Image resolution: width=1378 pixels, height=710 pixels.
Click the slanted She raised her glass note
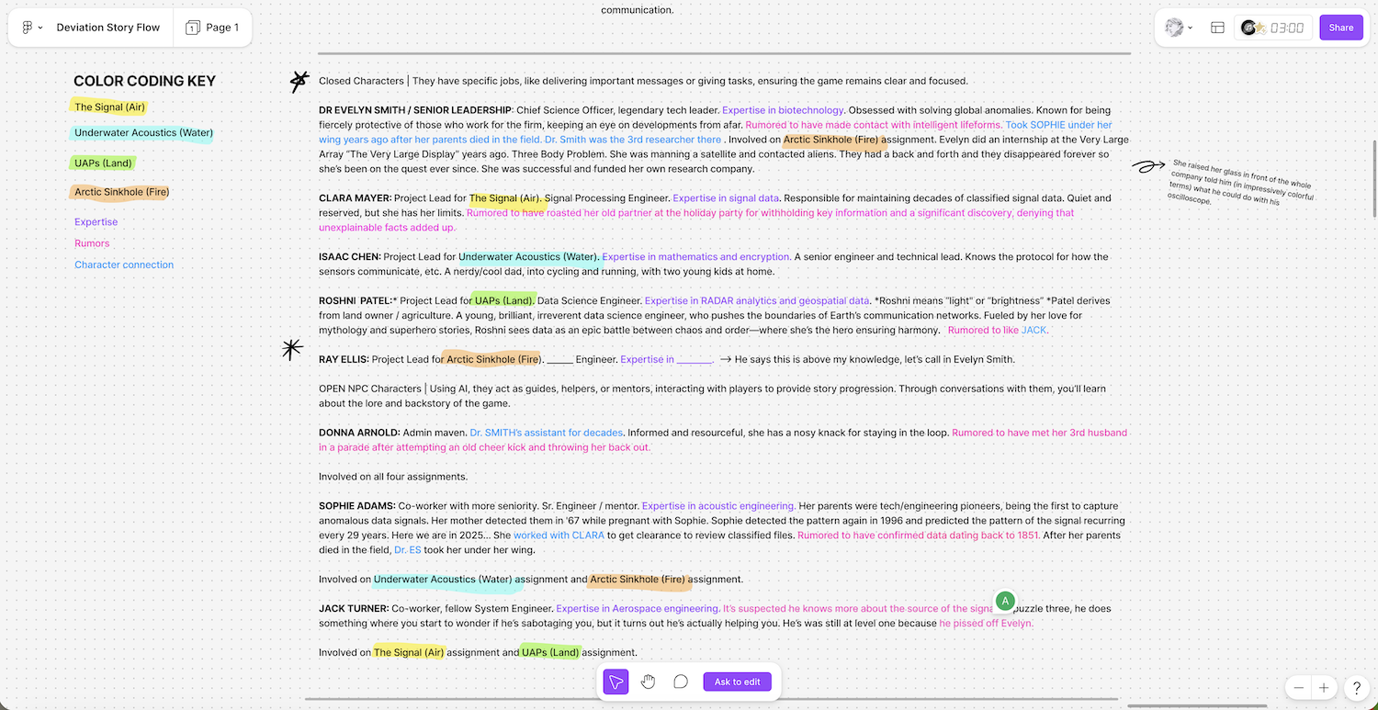click(x=1241, y=182)
